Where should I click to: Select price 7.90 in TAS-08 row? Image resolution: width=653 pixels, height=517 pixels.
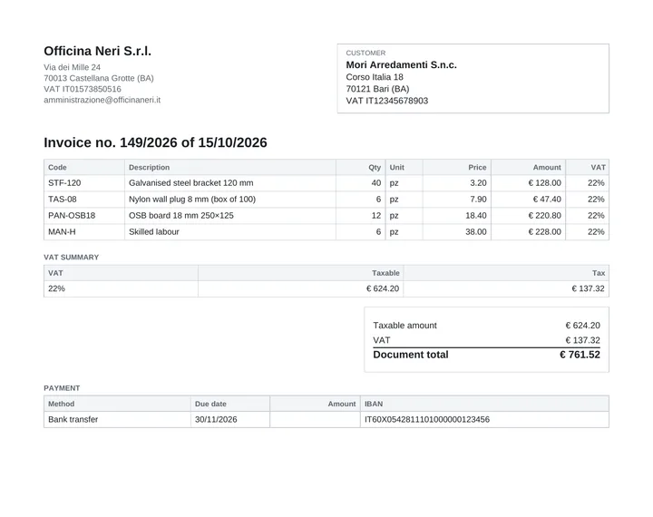coord(478,200)
